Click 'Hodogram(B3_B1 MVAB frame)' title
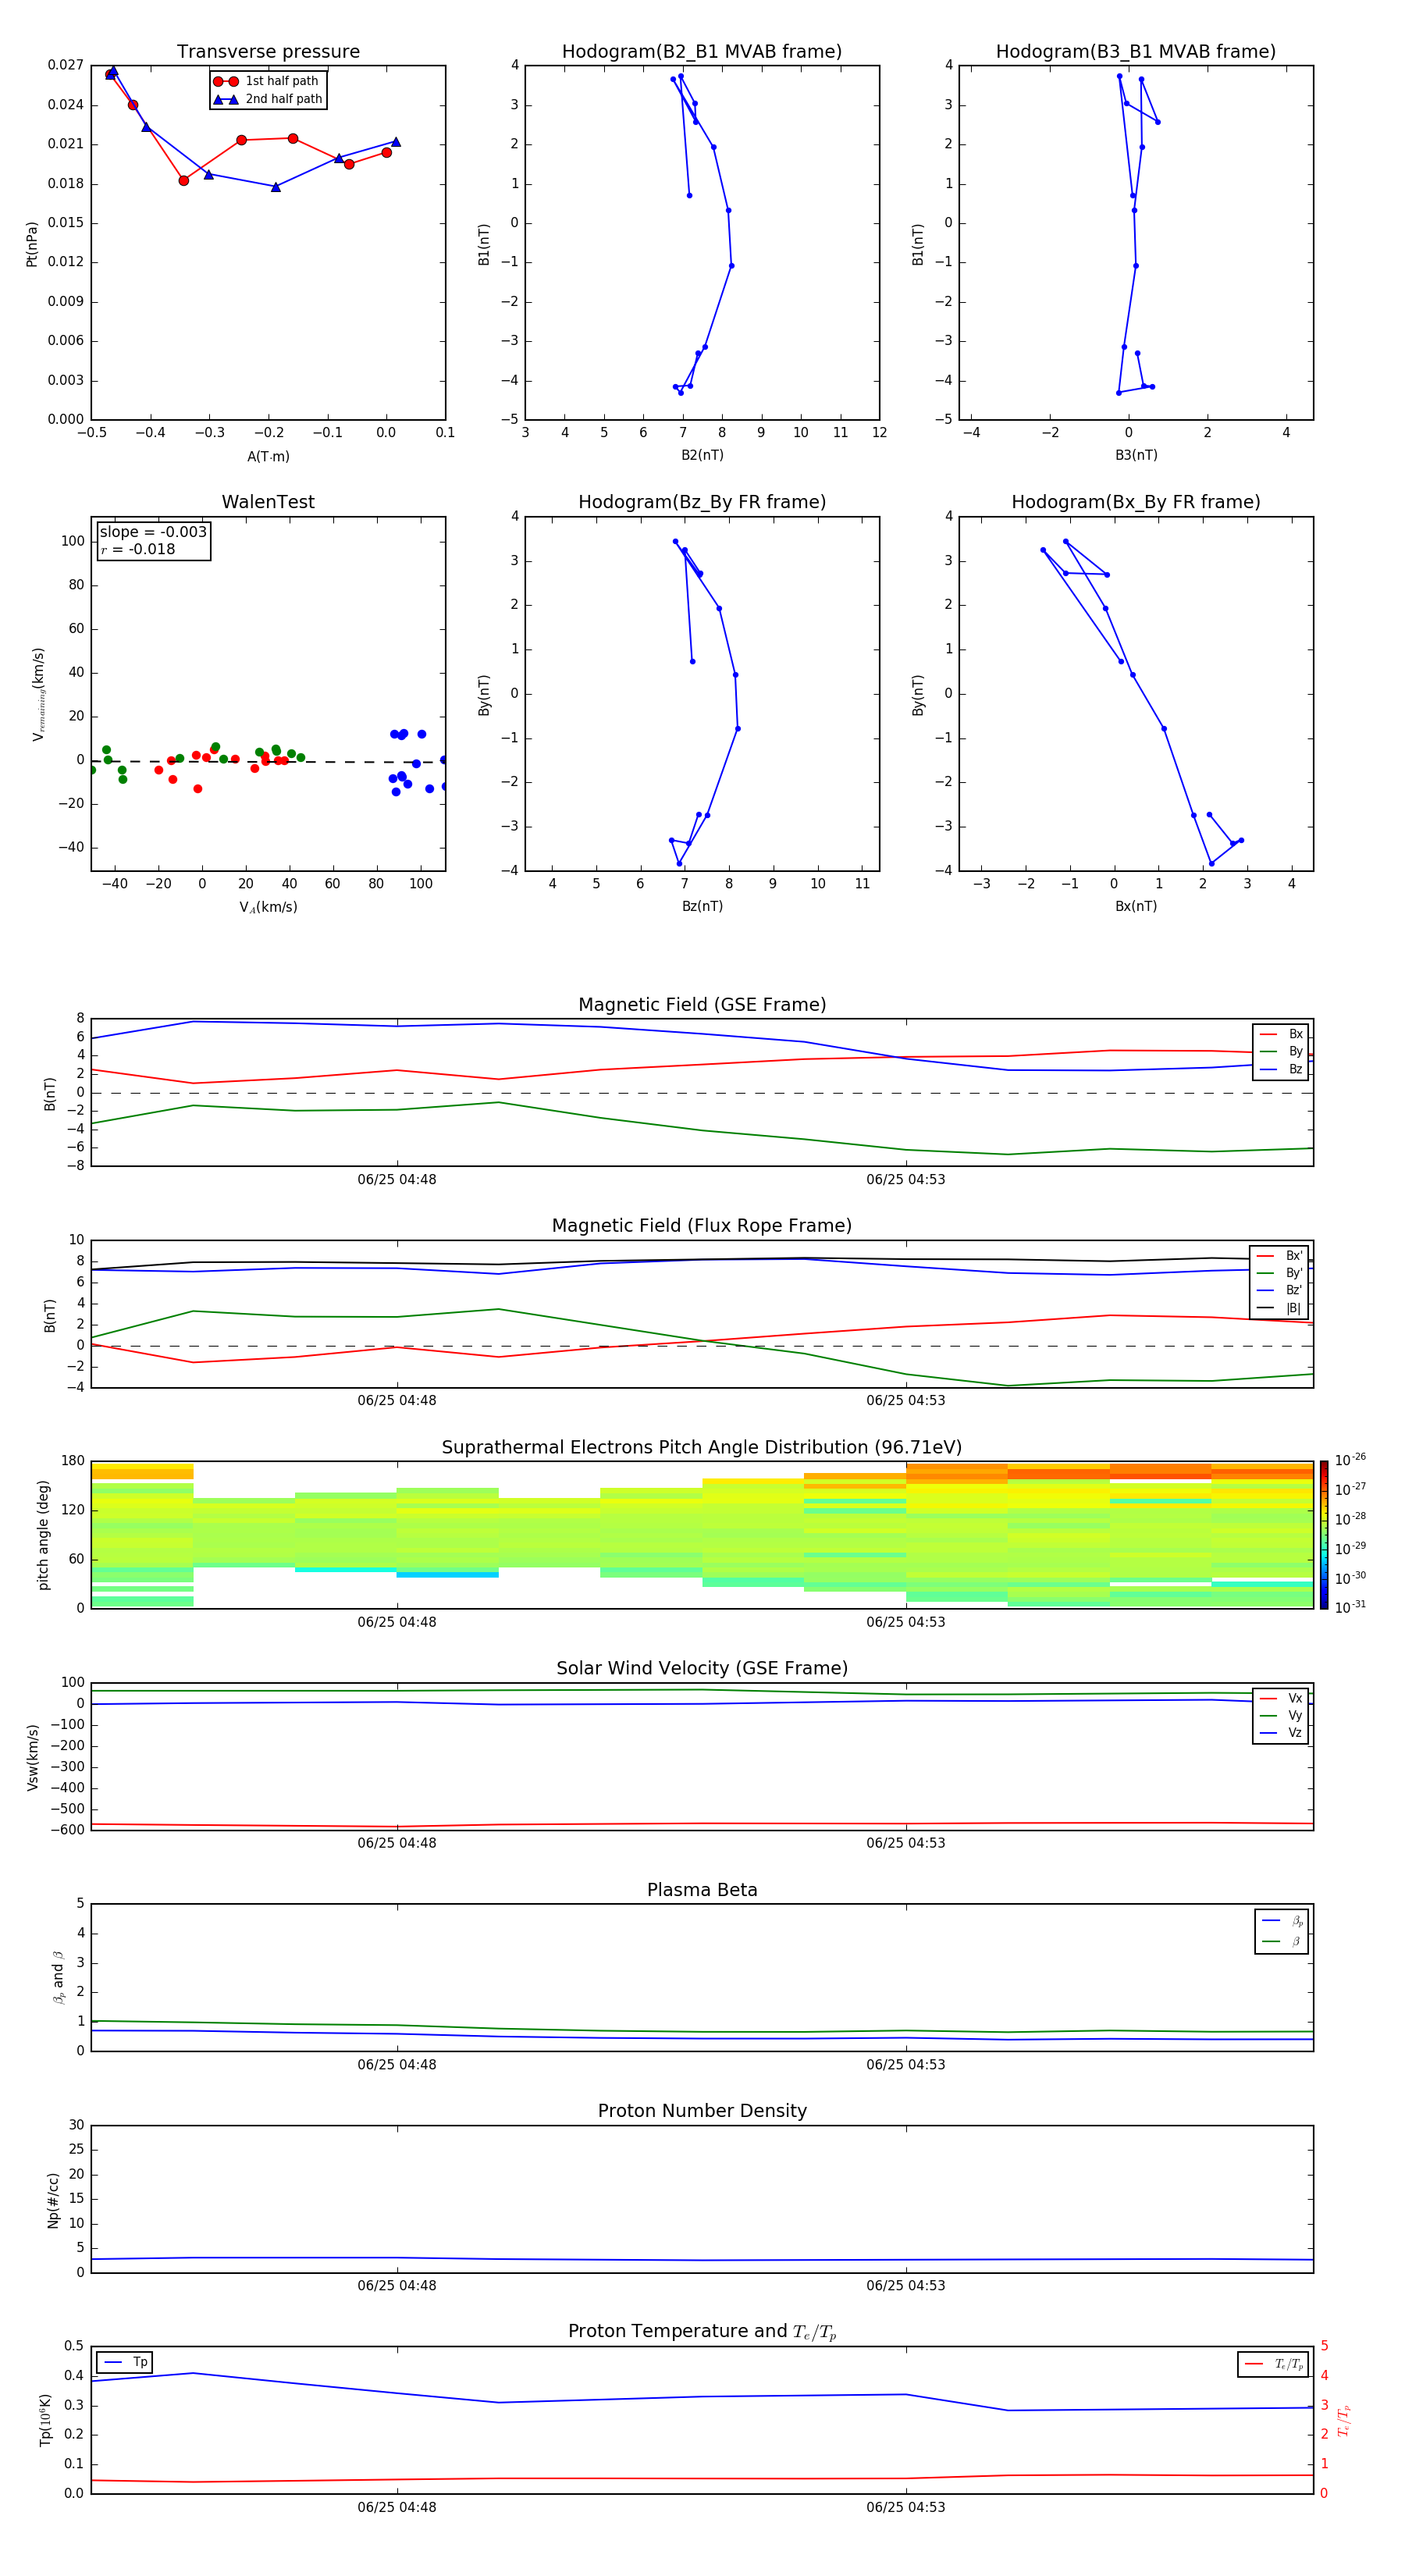Viewport: 1405px width, 2576px height. pos(1136,52)
